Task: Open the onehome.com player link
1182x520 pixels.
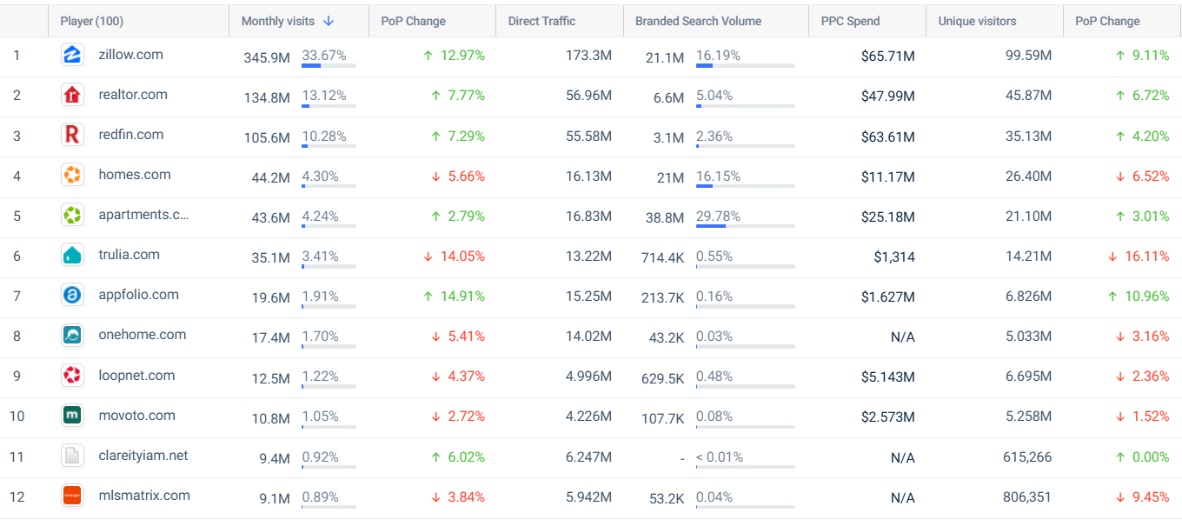Action: click(142, 335)
